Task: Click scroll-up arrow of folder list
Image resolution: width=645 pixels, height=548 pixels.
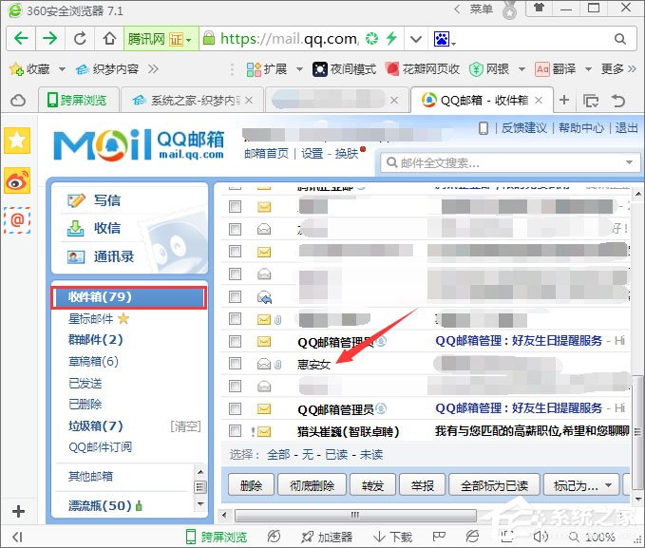Action: click(x=200, y=472)
